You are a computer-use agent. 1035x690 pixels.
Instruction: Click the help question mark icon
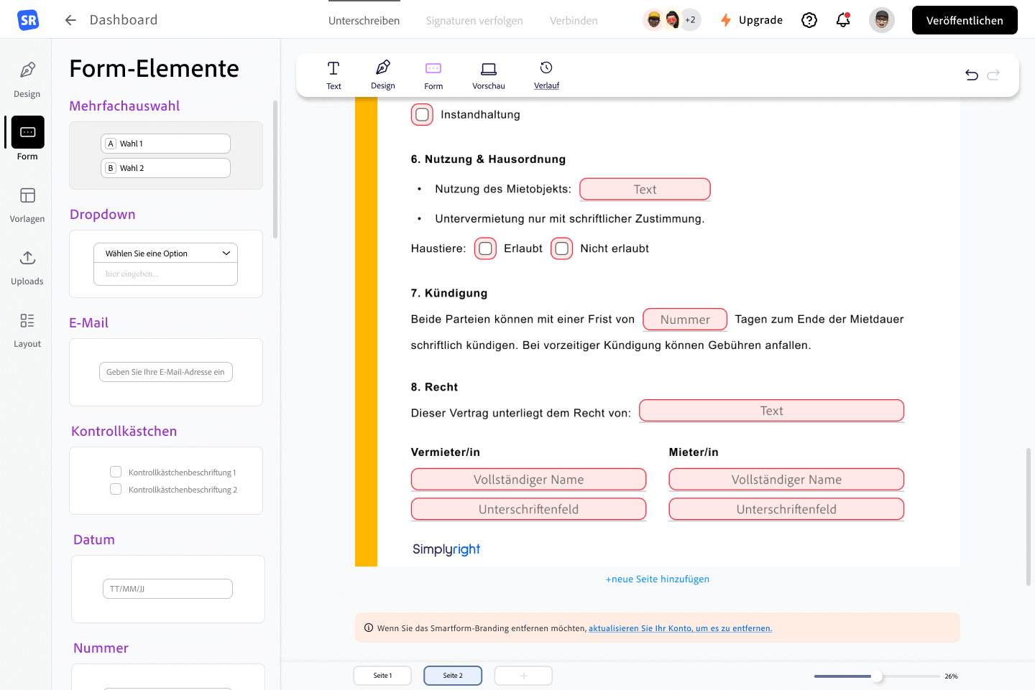tap(809, 20)
